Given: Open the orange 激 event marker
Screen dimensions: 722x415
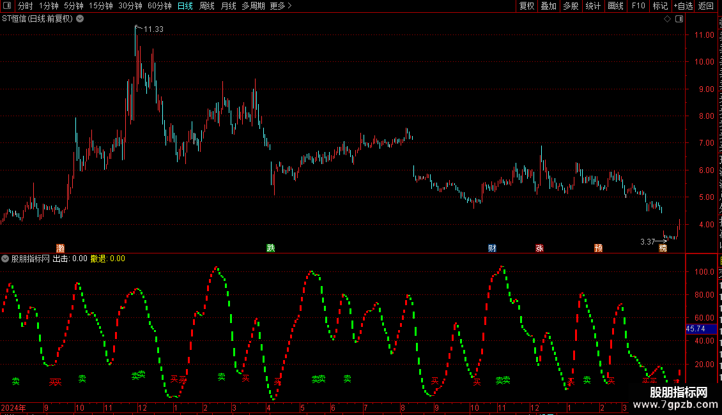Looking at the screenshot, I should pyautogui.click(x=60, y=248).
